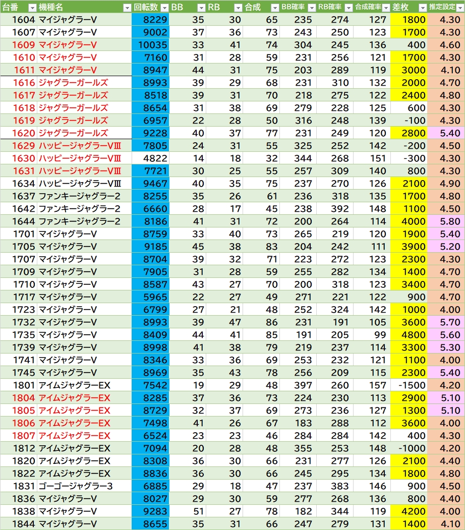Select the 合成 cell showing 86
Viewport: 465px width, 530px height.
(261, 322)
